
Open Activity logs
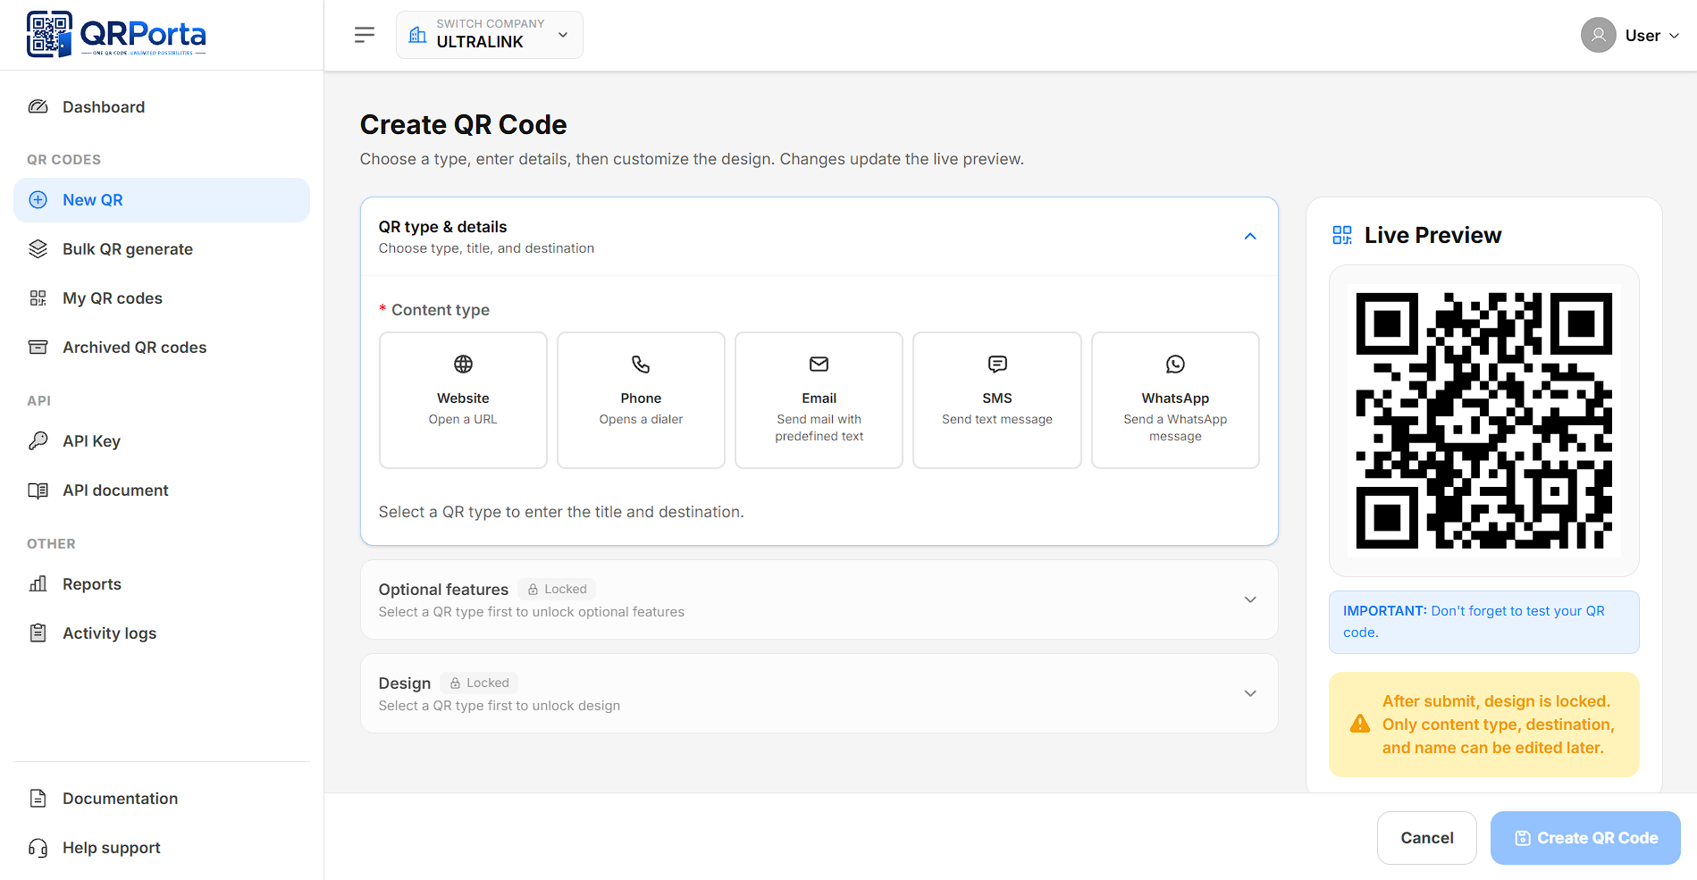tap(162, 633)
